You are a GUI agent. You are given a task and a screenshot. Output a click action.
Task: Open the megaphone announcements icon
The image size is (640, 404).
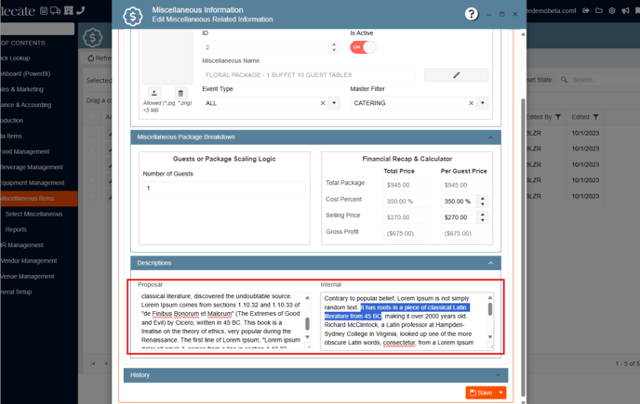click(x=625, y=10)
